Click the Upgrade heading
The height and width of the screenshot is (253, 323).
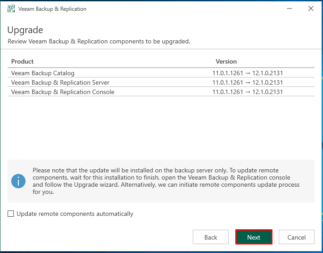pos(25,30)
